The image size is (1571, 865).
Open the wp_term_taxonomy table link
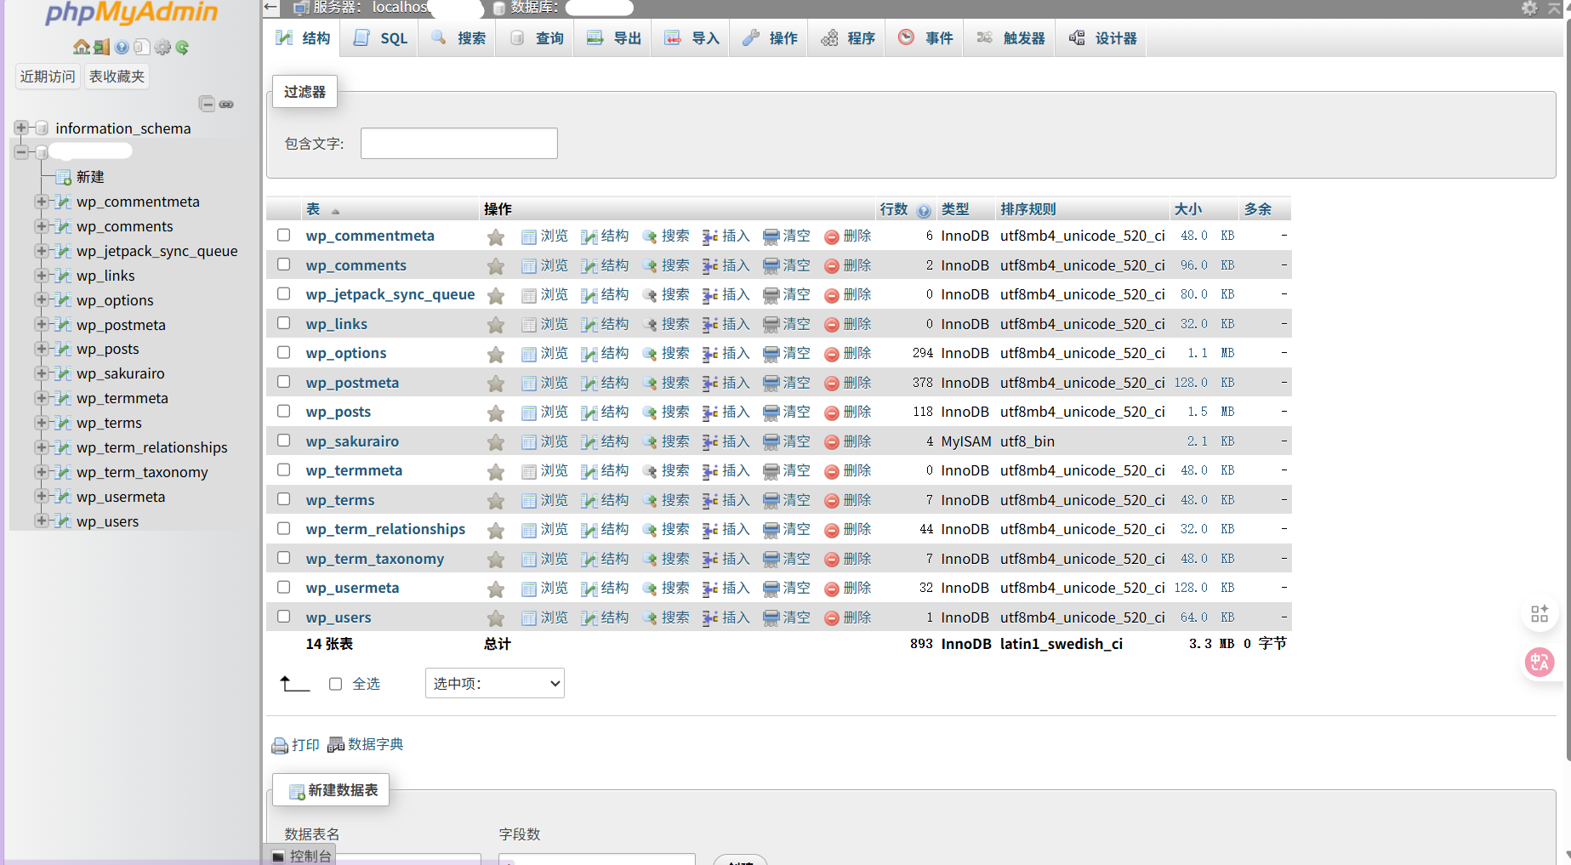[x=374, y=559]
